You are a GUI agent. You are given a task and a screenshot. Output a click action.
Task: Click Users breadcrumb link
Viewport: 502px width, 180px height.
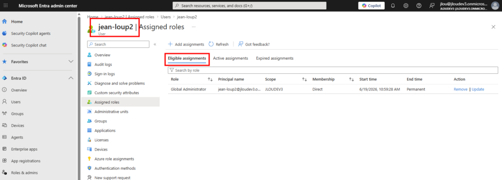point(166,17)
